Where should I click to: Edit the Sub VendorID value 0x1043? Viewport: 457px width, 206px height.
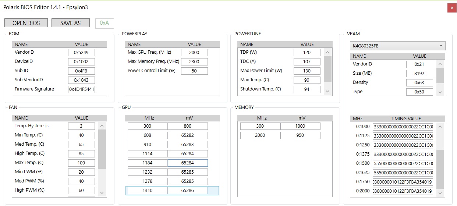click(81, 80)
